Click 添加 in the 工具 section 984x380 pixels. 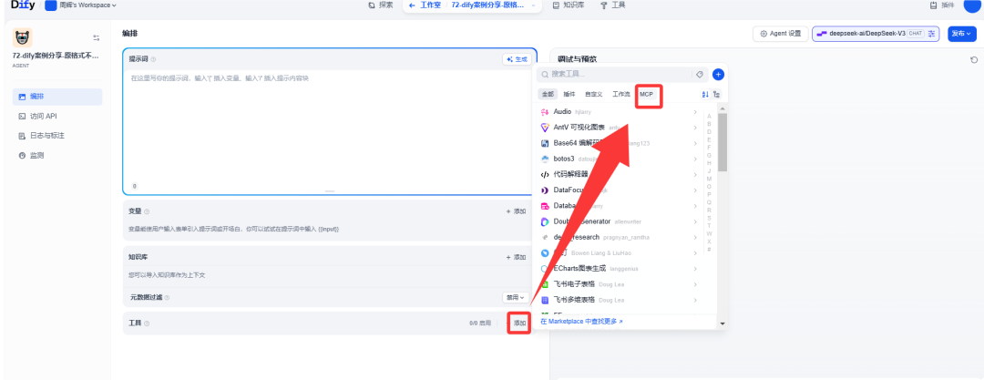coord(519,324)
